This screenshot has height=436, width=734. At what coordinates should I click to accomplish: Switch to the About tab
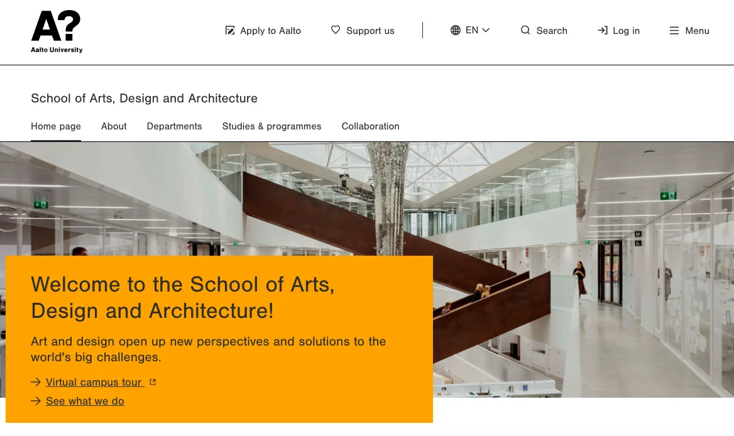pyautogui.click(x=114, y=126)
